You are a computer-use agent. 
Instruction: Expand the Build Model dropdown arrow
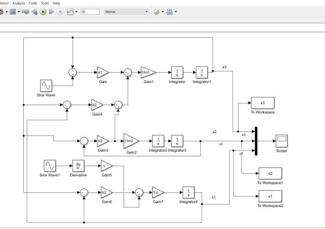click(x=176, y=12)
